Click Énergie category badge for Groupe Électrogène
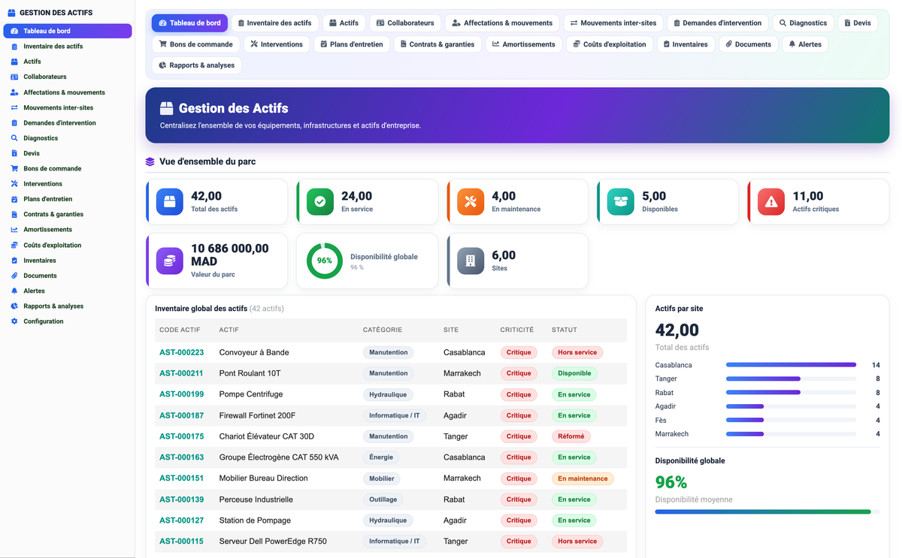Image resolution: width=902 pixels, height=558 pixels. tap(381, 457)
